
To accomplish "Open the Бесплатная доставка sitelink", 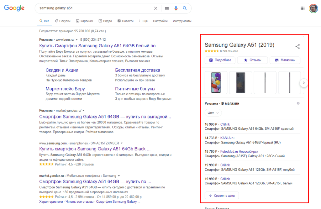I will pos(138,70).
